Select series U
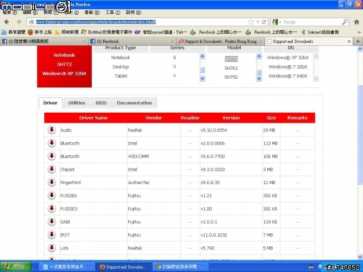Image resolution: width=363 pixels, height=272 pixels. 174,67
